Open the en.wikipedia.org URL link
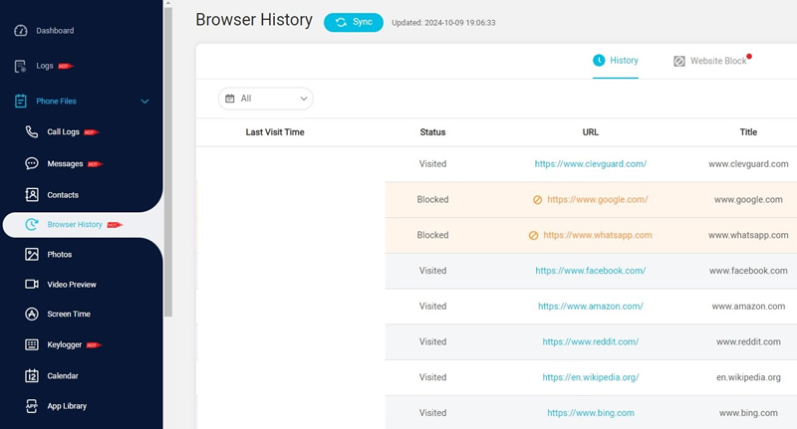This screenshot has width=797, height=429. pos(590,377)
